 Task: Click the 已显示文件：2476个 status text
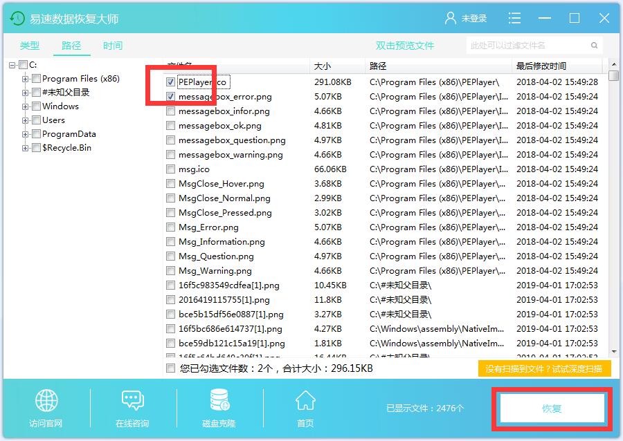[425, 409]
